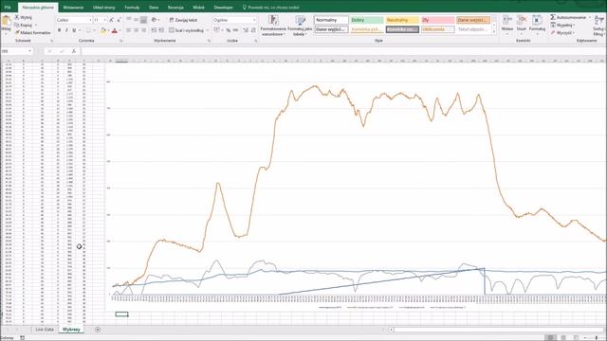This screenshot has width=607, height=341.
Task: Click the Malarz formatów (Format Painter) button
Action: (x=33, y=33)
